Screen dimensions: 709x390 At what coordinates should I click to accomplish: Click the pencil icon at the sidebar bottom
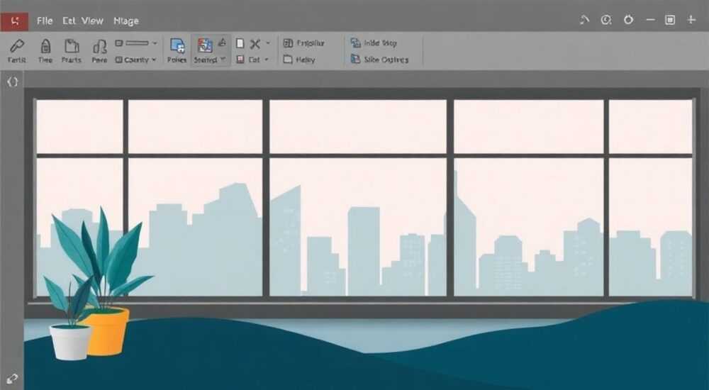pyautogui.click(x=12, y=378)
